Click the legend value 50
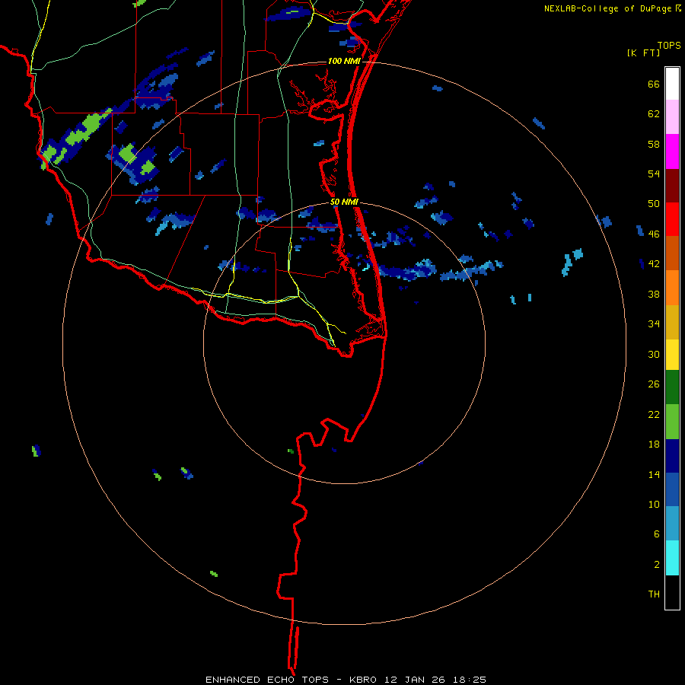685x685 pixels. [654, 204]
